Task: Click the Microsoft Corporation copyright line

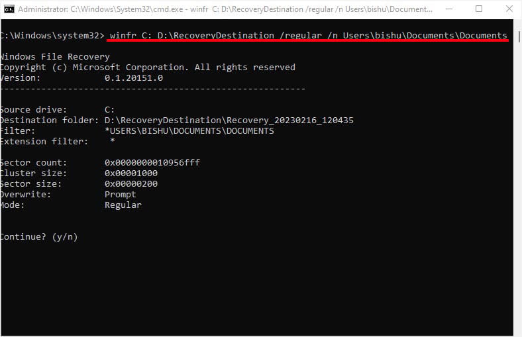Action: [x=147, y=67]
